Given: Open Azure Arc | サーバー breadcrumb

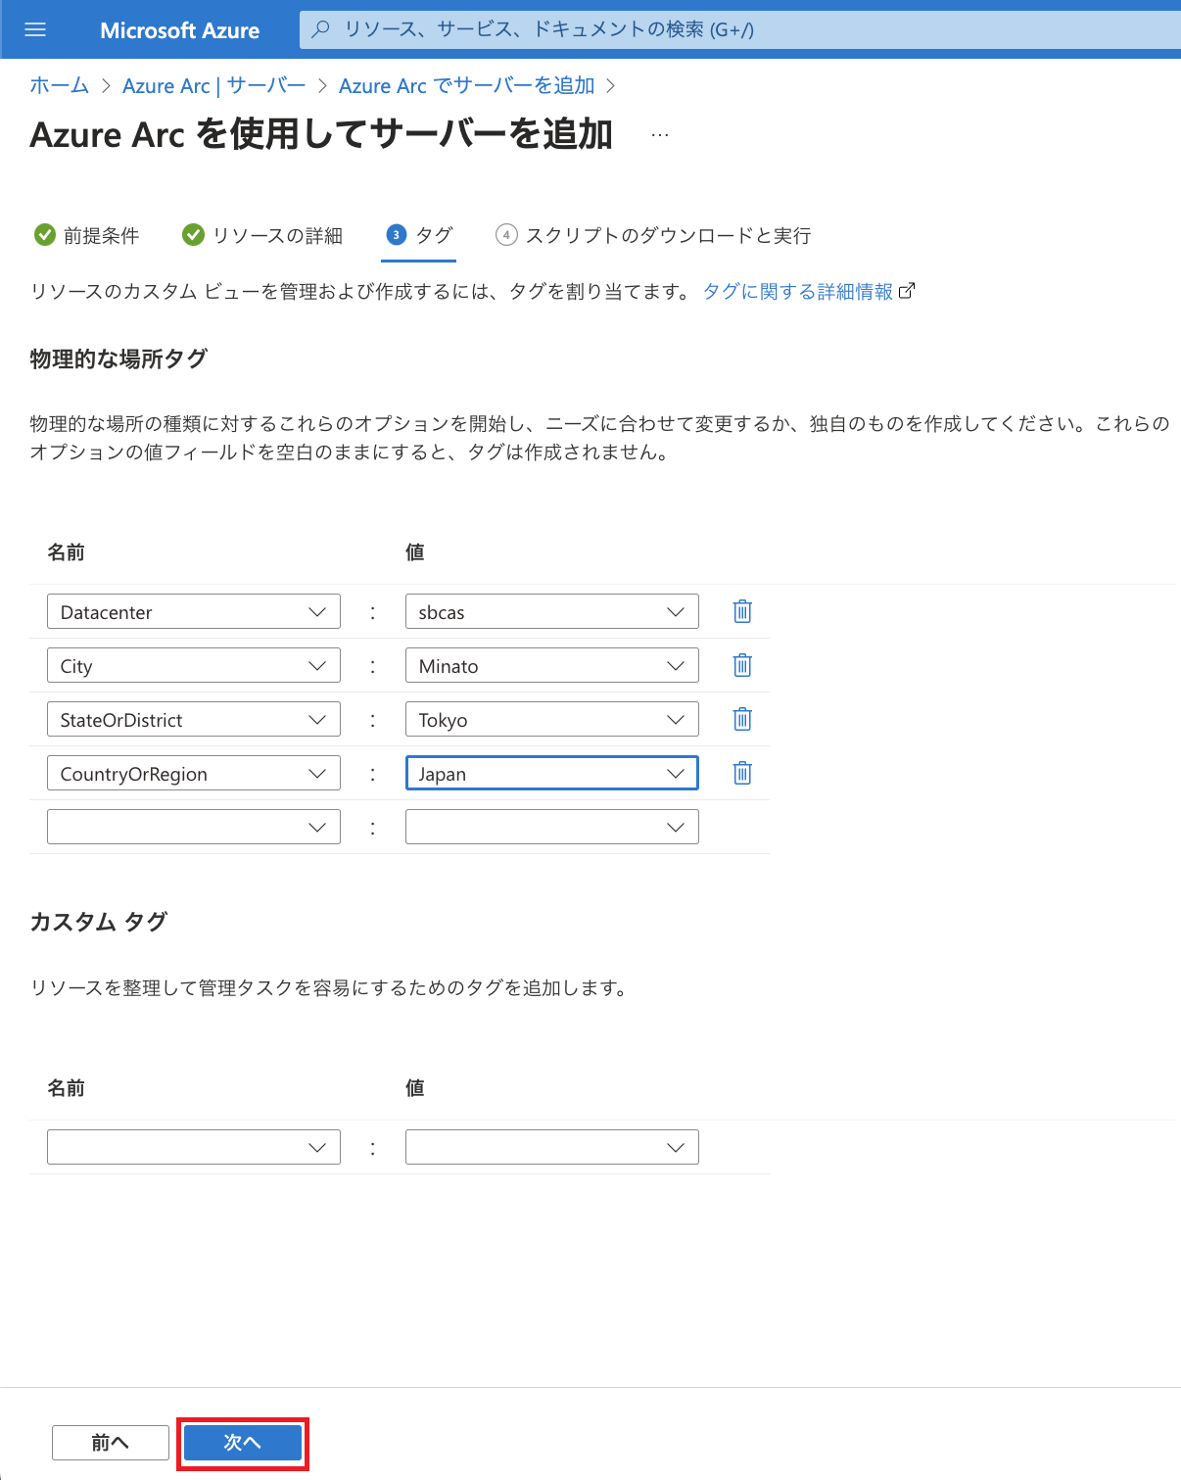Looking at the screenshot, I should click(x=213, y=85).
